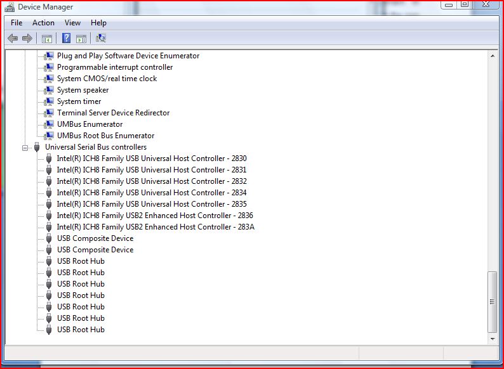This screenshot has width=504, height=369.
Task: Open Help via blue question mark icon
Action: coord(66,38)
